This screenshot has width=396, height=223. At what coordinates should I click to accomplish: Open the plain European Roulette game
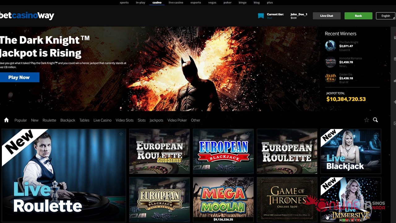point(287,151)
